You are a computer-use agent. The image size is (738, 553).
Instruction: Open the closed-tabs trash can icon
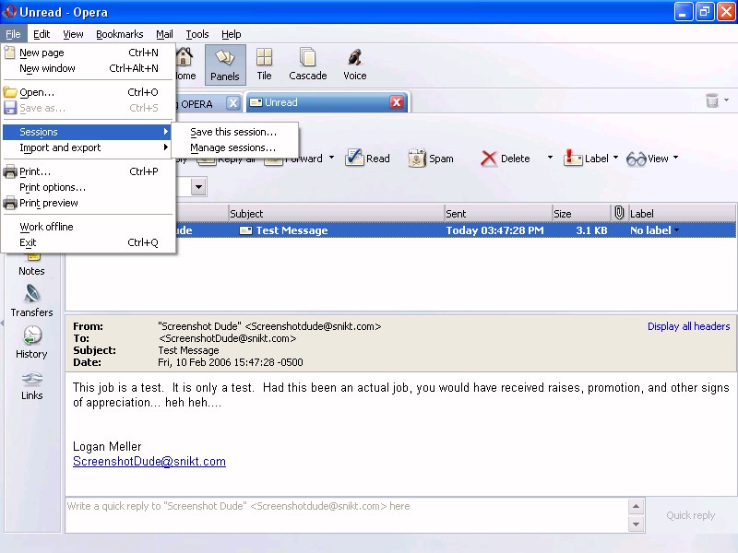pyautogui.click(x=711, y=100)
